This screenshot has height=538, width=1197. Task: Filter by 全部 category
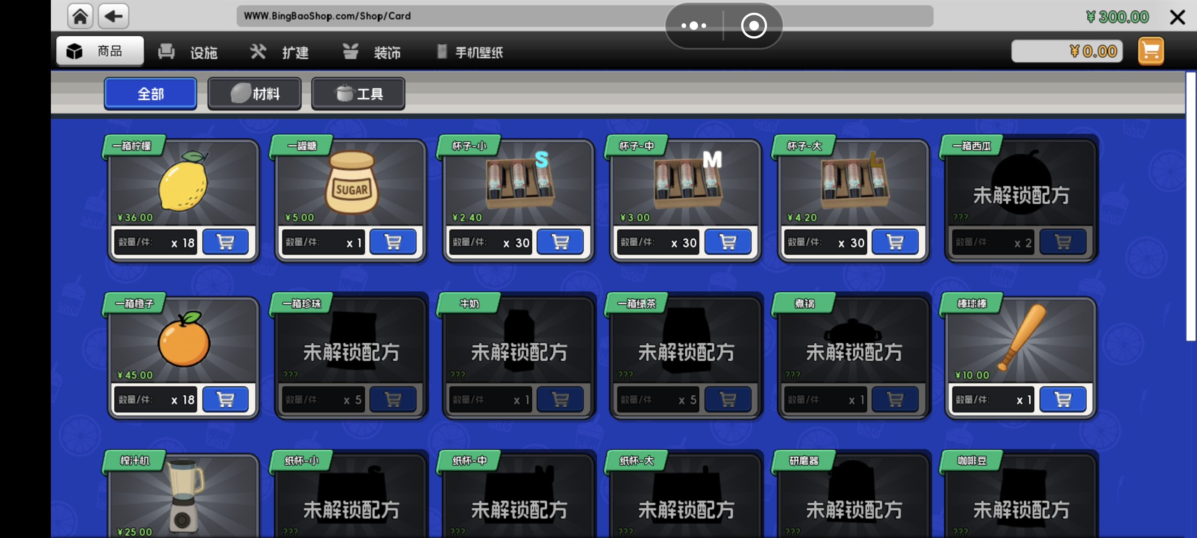point(150,94)
